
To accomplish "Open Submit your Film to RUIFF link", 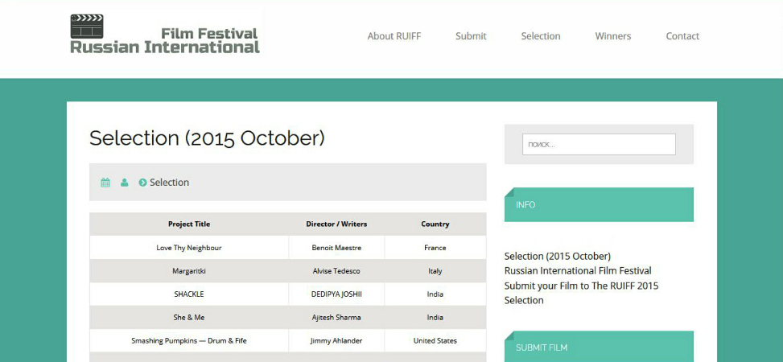I will [x=581, y=286].
